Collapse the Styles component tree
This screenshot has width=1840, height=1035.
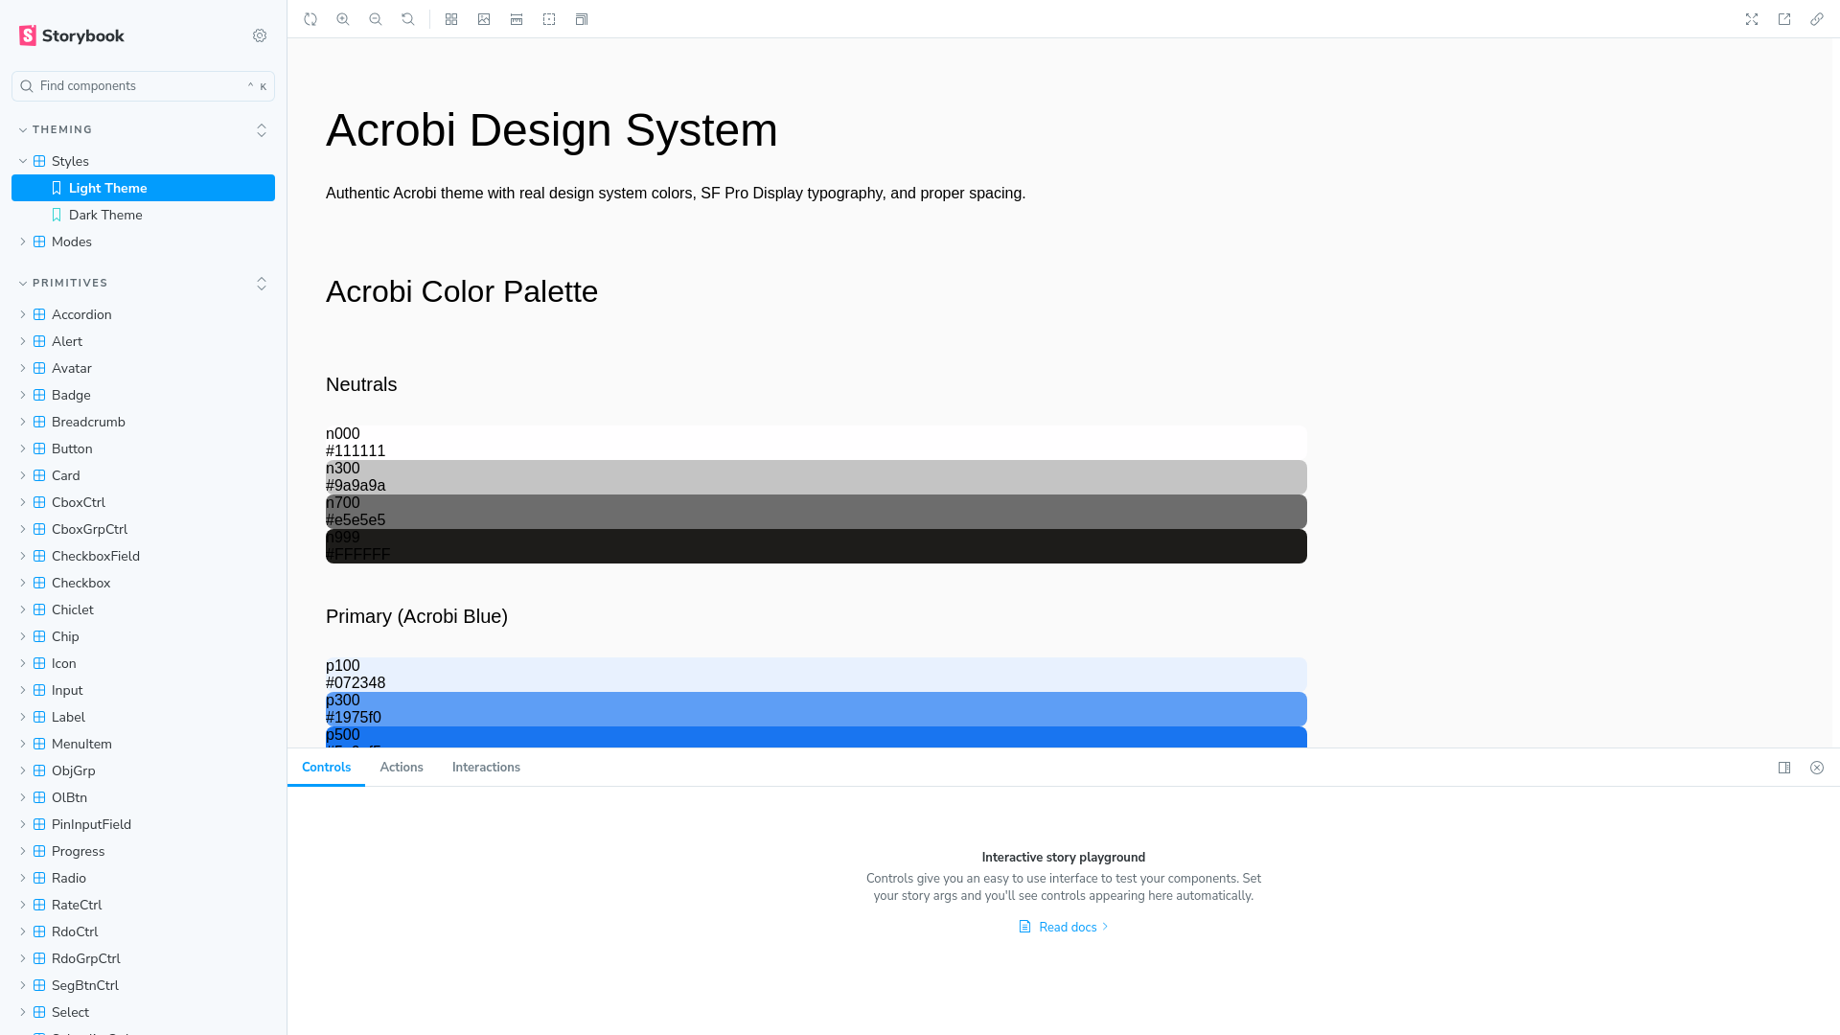143,161
